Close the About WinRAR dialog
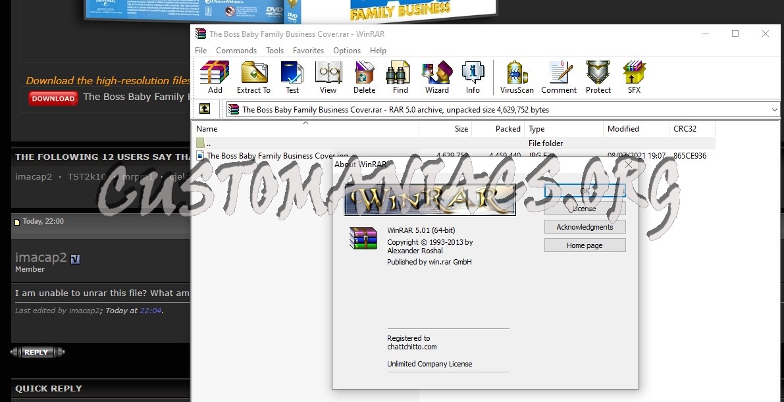The image size is (784, 402). point(629,164)
